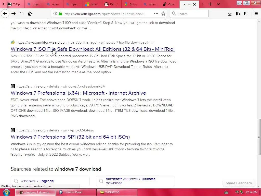Stop or reload the page
Image resolution: width=261 pixels, height=196 pixels.
pos(21,14)
